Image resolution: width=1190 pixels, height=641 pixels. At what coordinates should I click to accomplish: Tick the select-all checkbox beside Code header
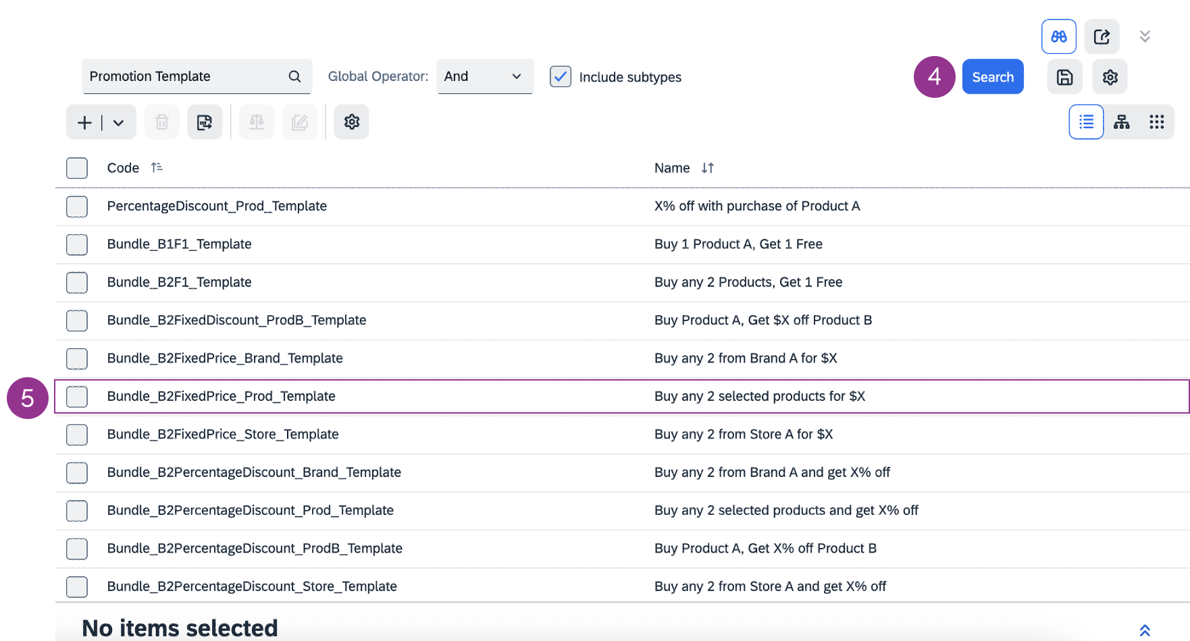point(77,168)
